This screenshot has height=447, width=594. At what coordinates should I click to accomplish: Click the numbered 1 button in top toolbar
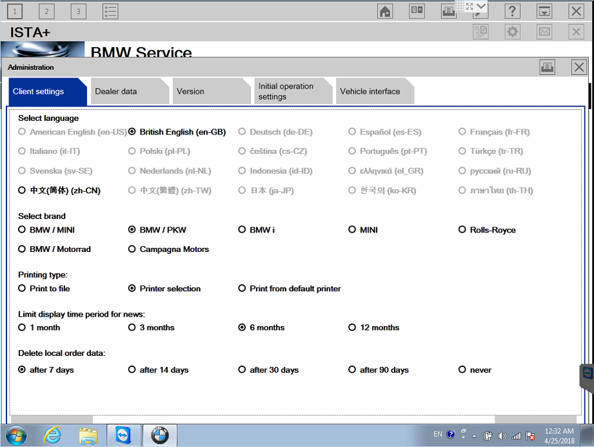[15, 12]
